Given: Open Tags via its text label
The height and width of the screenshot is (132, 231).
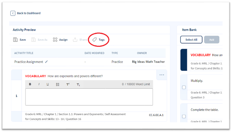Looking at the screenshot, I should click(x=102, y=40).
